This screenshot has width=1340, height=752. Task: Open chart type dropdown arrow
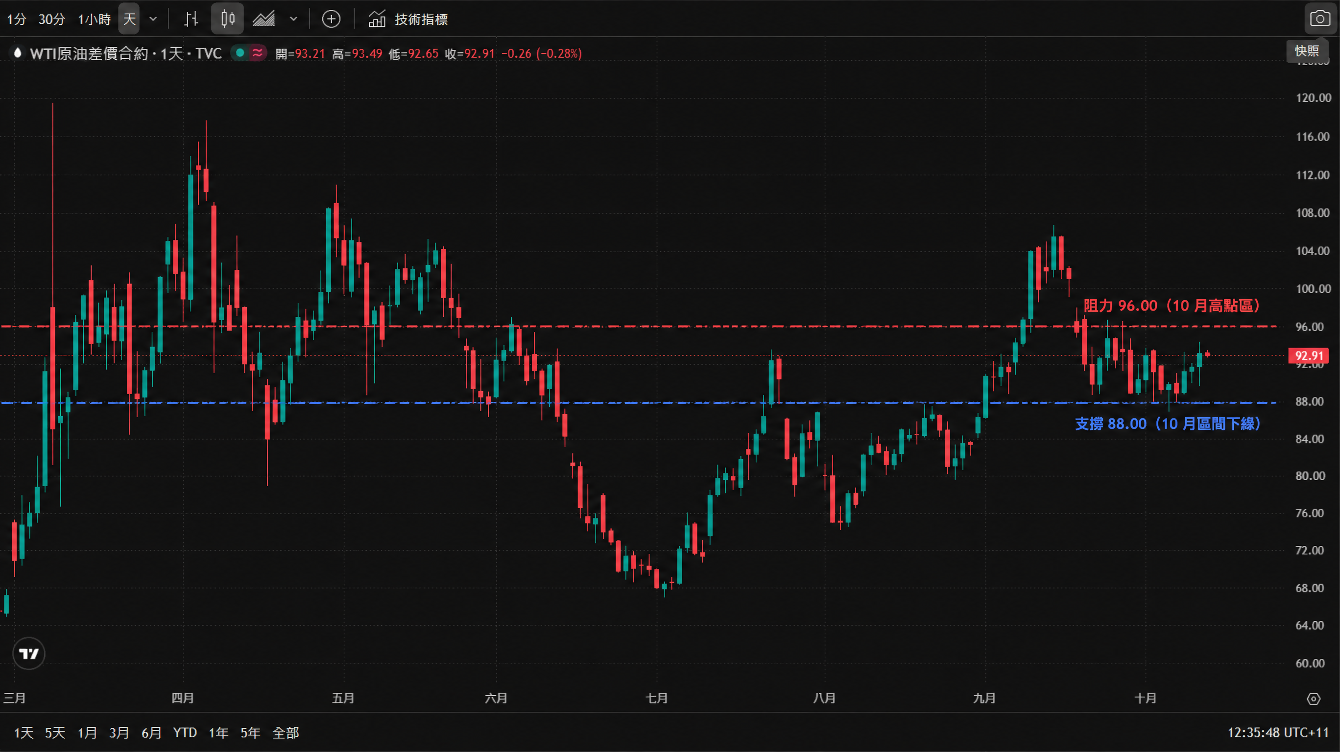[293, 19]
